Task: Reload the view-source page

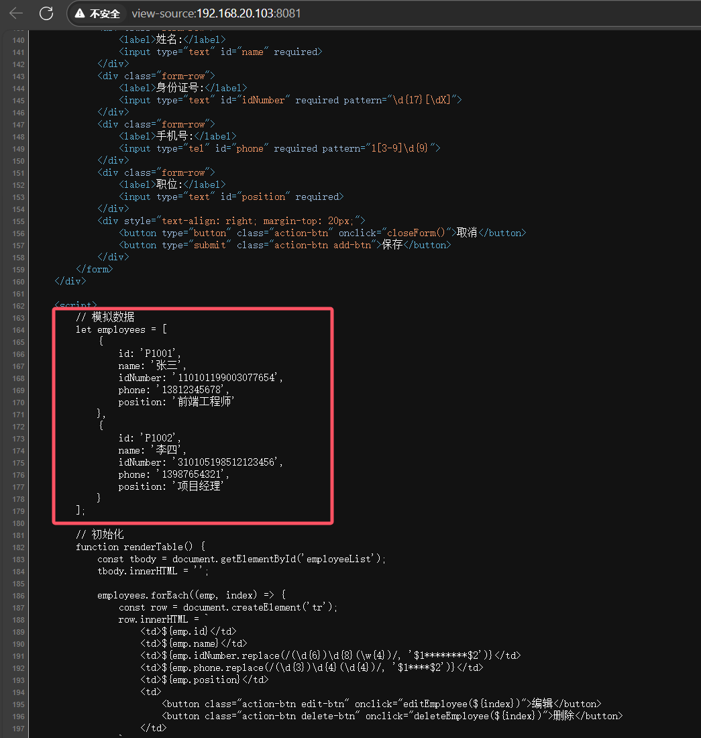Action: click(46, 13)
